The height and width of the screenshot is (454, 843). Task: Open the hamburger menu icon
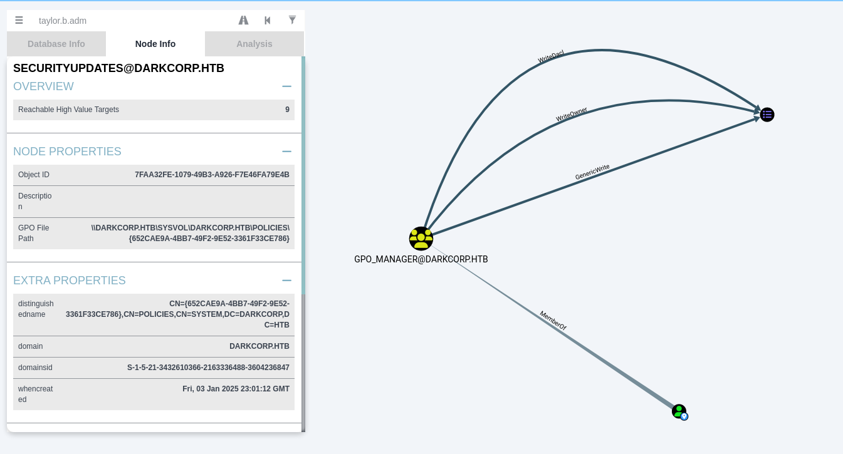19,20
